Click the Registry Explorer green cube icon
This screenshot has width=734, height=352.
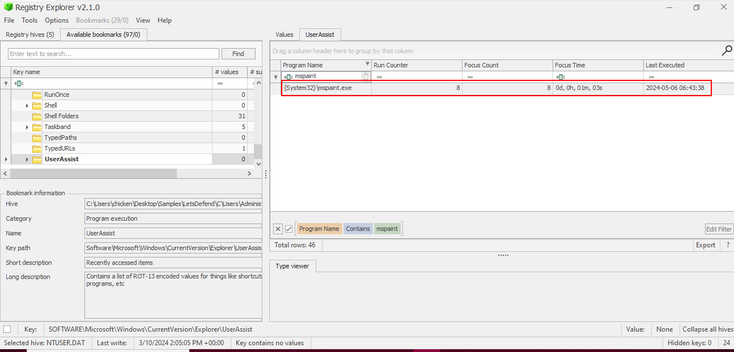point(7,7)
